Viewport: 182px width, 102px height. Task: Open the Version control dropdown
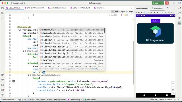(x=19, y=3)
